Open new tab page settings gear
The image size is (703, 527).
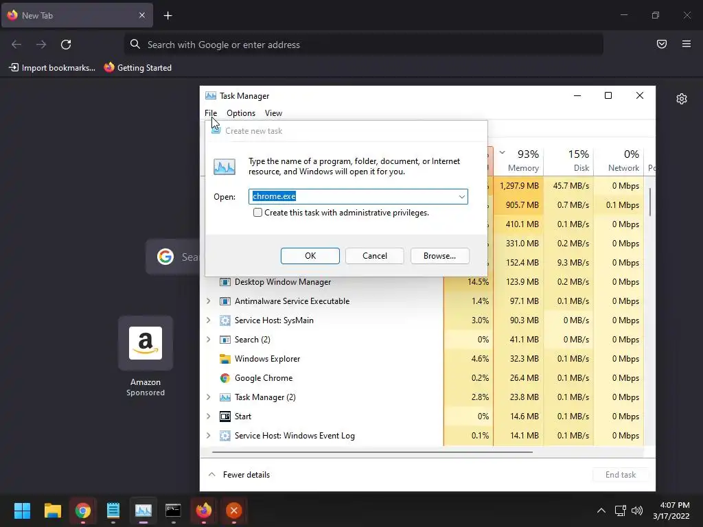[x=682, y=99]
